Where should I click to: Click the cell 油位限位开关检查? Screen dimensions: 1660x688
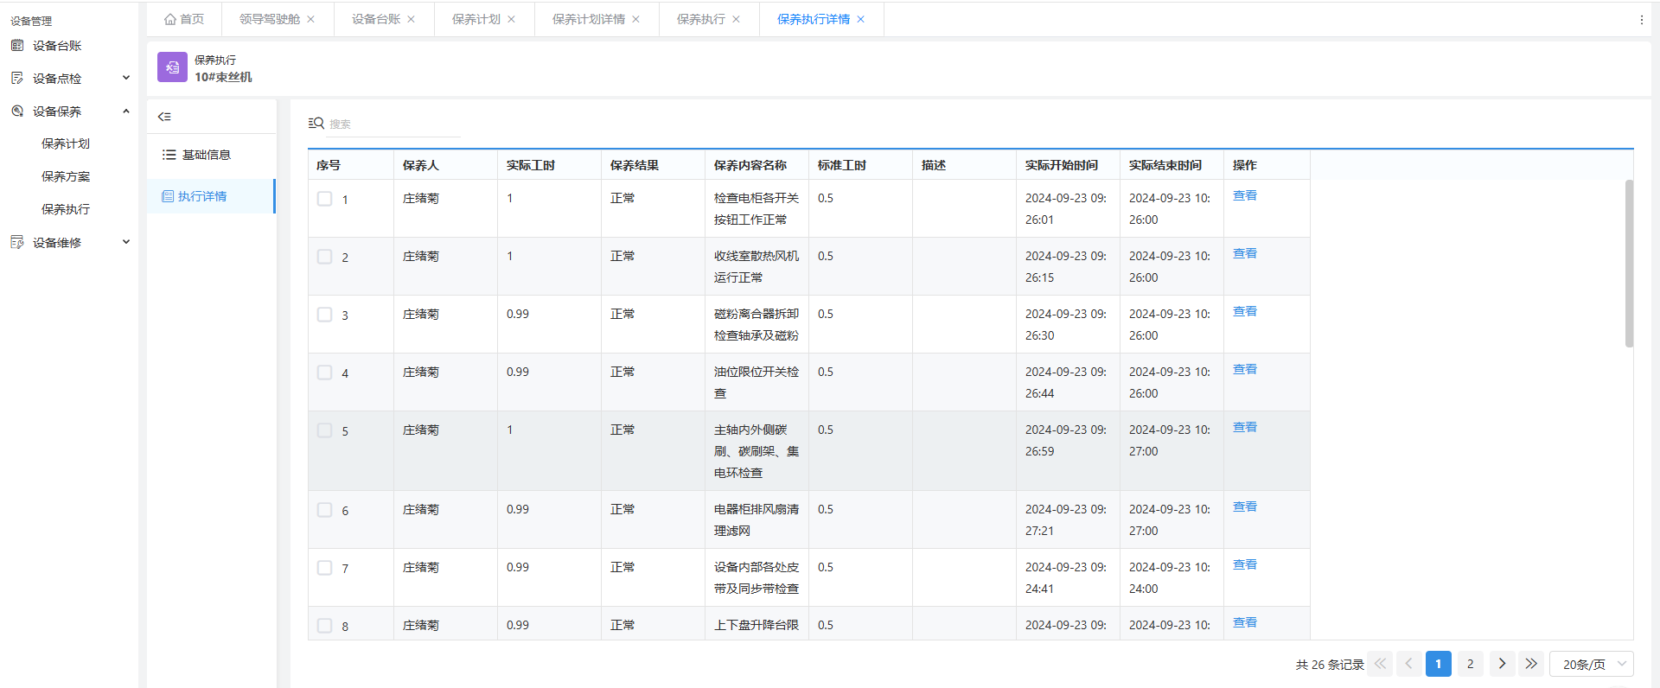(757, 382)
